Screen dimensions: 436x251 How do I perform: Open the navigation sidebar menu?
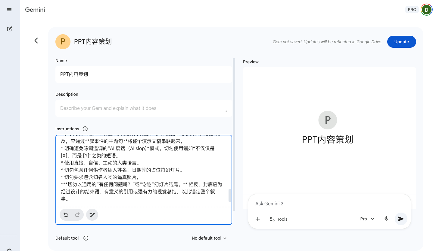tap(9, 9)
